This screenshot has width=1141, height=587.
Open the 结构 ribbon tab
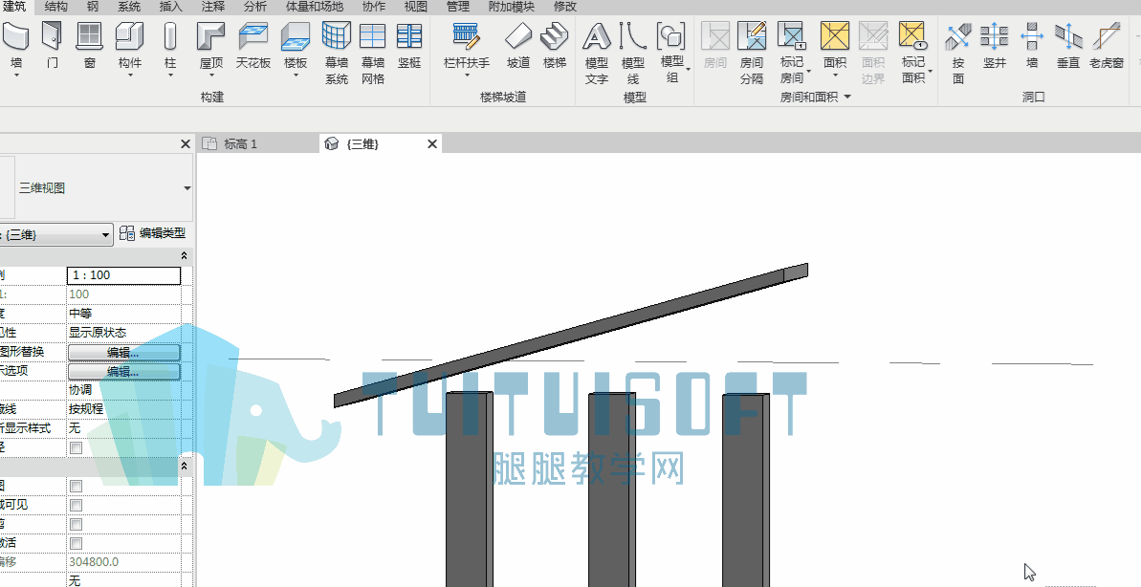point(56,7)
